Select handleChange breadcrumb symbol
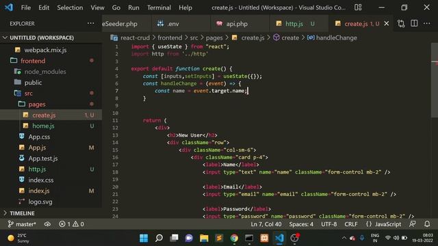Viewport: 438px width, 246px height. coord(336,38)
